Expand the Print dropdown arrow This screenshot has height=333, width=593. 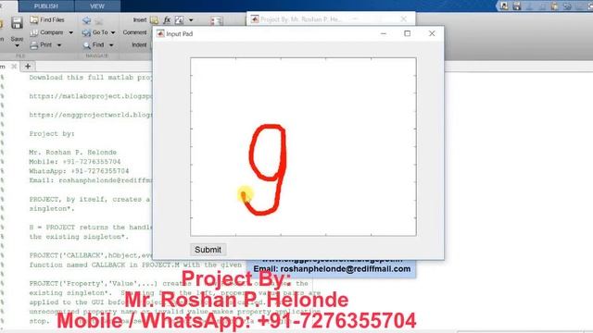[x=59, y=45]
